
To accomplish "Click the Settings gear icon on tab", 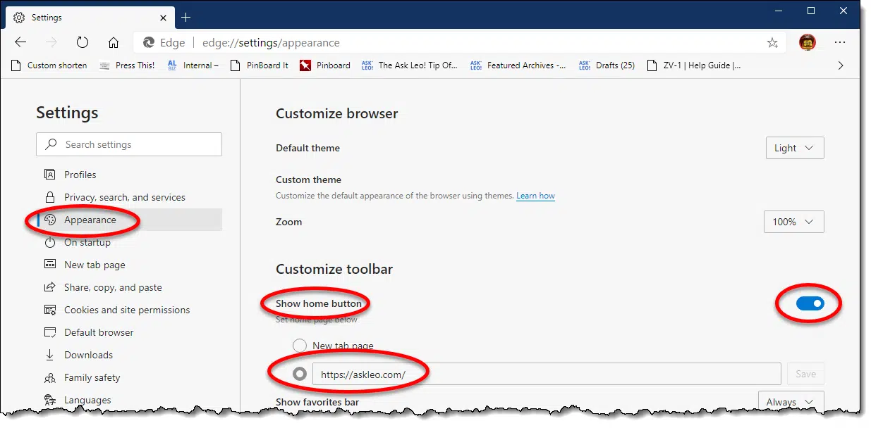I will click(20, 17).
